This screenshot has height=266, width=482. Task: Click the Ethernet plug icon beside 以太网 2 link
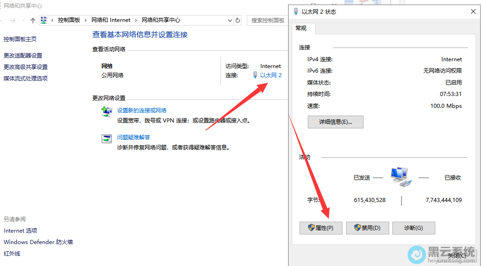pyautogui.click(x=255, y=75)
